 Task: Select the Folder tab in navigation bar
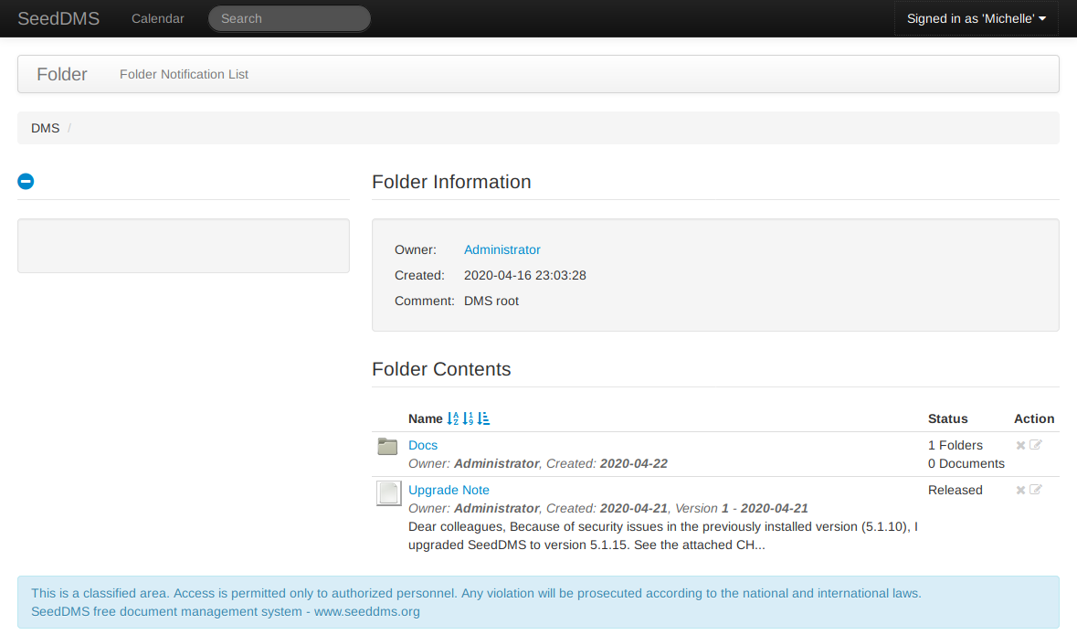(62, 75)
